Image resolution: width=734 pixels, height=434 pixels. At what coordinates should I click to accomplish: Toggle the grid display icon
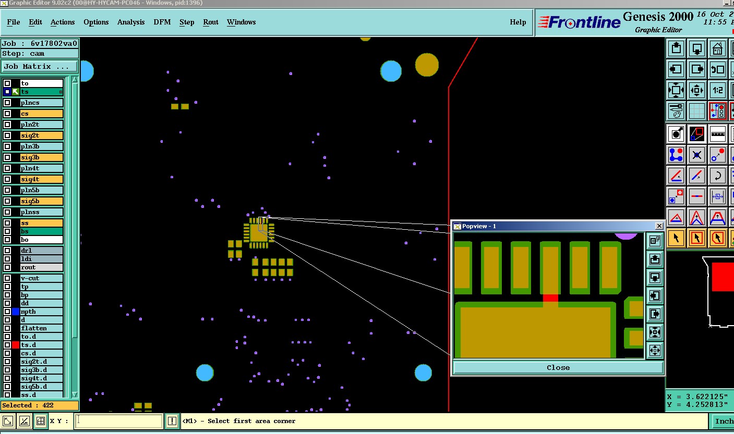pyautogui.click(x=697, y=111)
